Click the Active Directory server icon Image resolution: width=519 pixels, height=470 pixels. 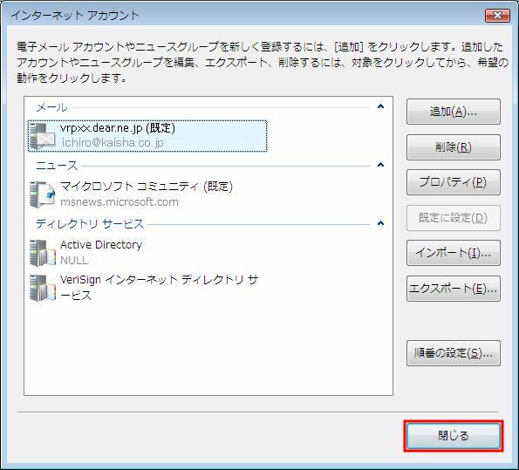coord(43,253)
